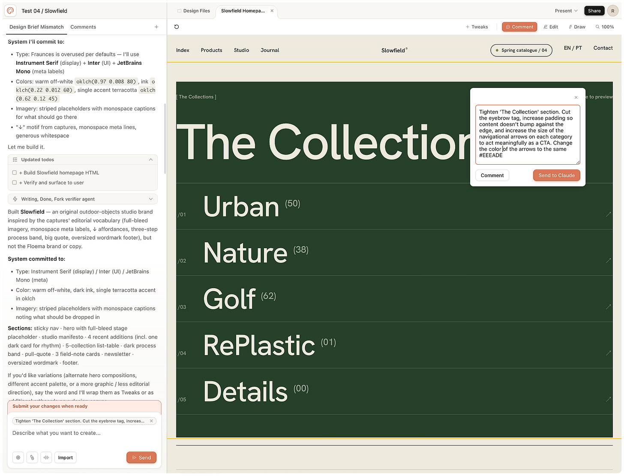This screenshot has height=476, width=624.
Task: Click the Details collection title
Action: [x=245, y=392]
